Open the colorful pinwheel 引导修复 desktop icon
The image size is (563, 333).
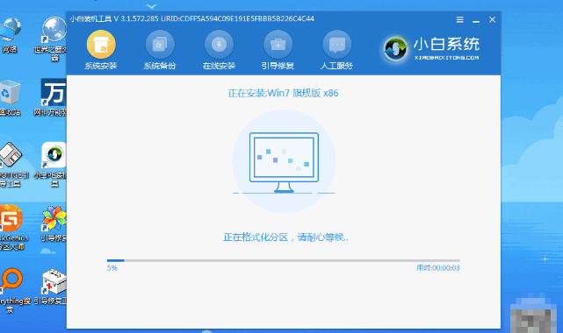[54, 223]
